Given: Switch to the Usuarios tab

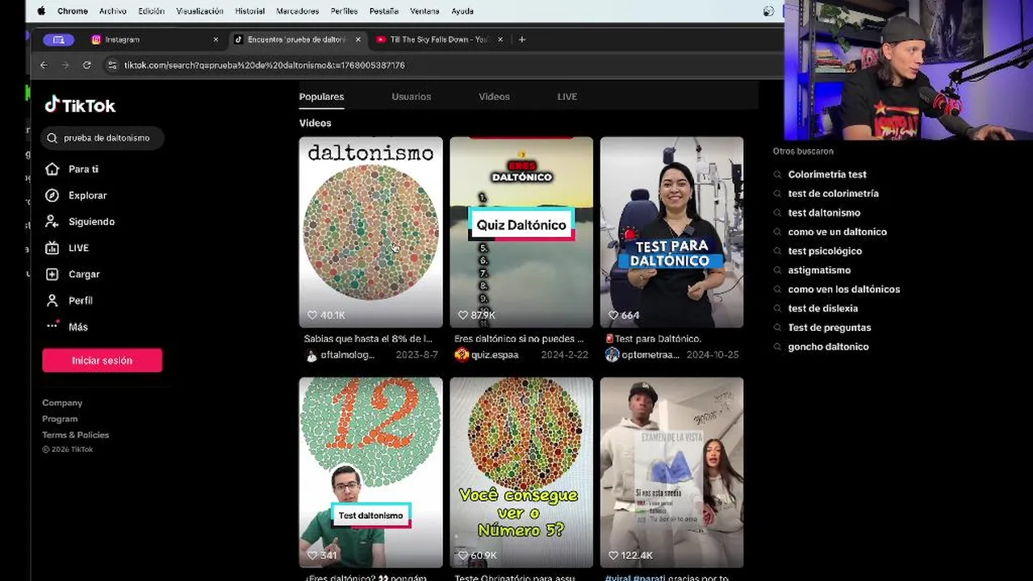Looking at the screenshot, I should tap(412, 97).
